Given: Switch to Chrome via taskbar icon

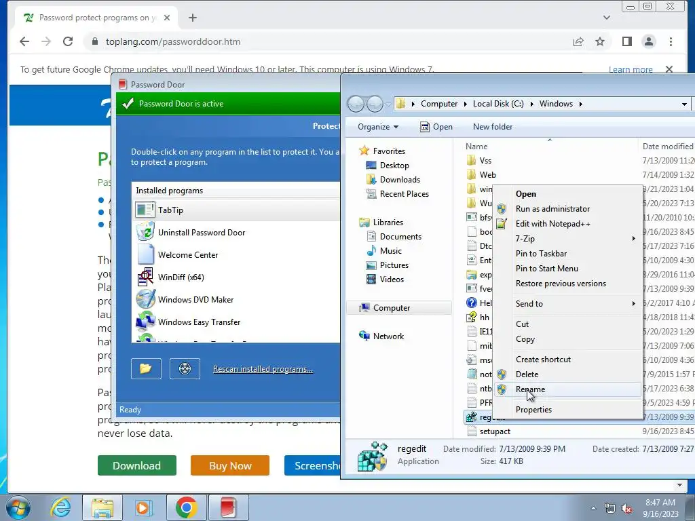Looking at the screenshot, I should (x=186, y=507).
